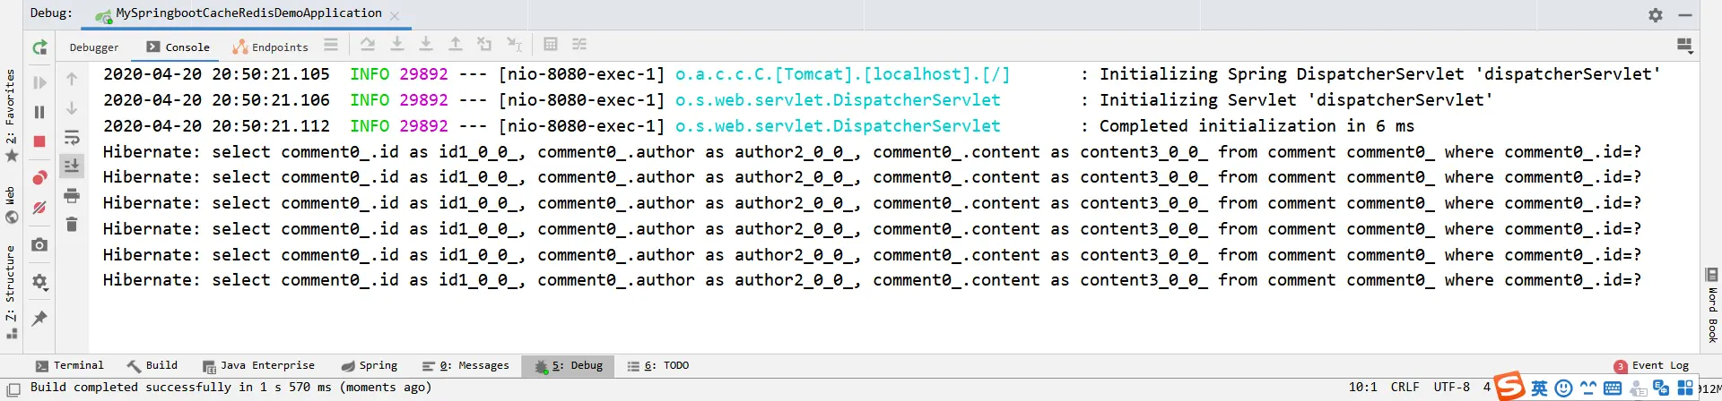Restore layout dropdown at top right
Image resolution: width=1722 pixels, height=401 pixels.
tap(1684, 45)
